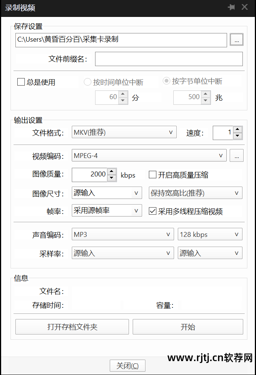Open the 128 kbps audio bitrate dropdown
The height and width of the screenshot is (375, 256).
(210, 234)
